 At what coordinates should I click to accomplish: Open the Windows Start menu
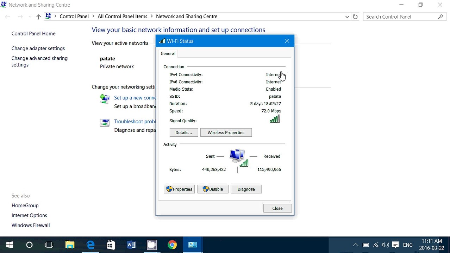coord(10,245)
